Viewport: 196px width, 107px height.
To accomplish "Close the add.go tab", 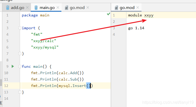I will [27, 8].
